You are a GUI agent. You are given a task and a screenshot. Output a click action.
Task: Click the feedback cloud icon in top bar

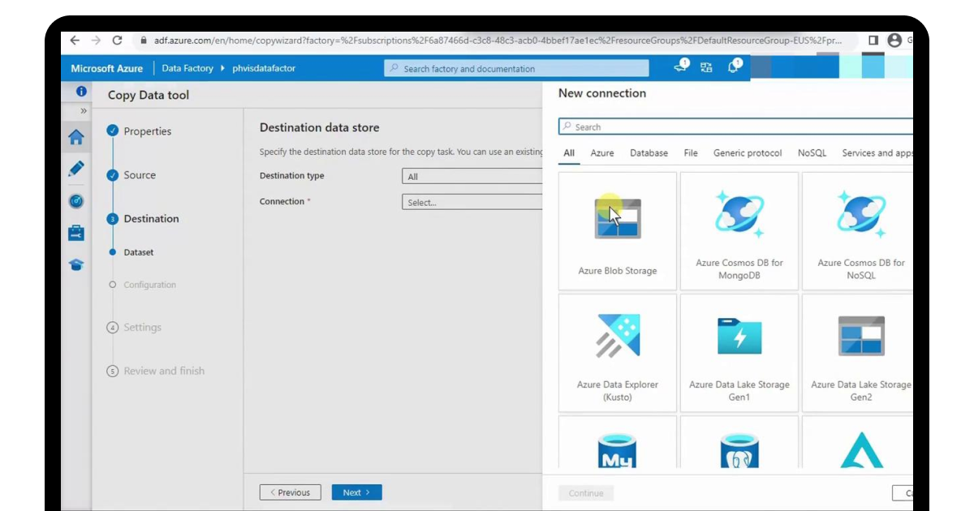(x=680, y=67)
